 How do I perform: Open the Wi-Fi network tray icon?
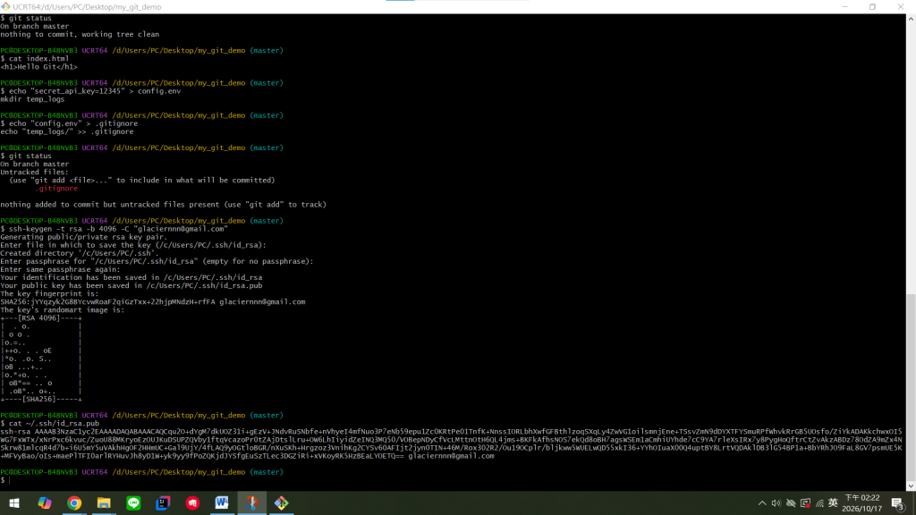point(819,503)
